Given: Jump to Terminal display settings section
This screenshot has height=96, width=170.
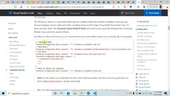Looking at the screenshot, I should point(146,33).
